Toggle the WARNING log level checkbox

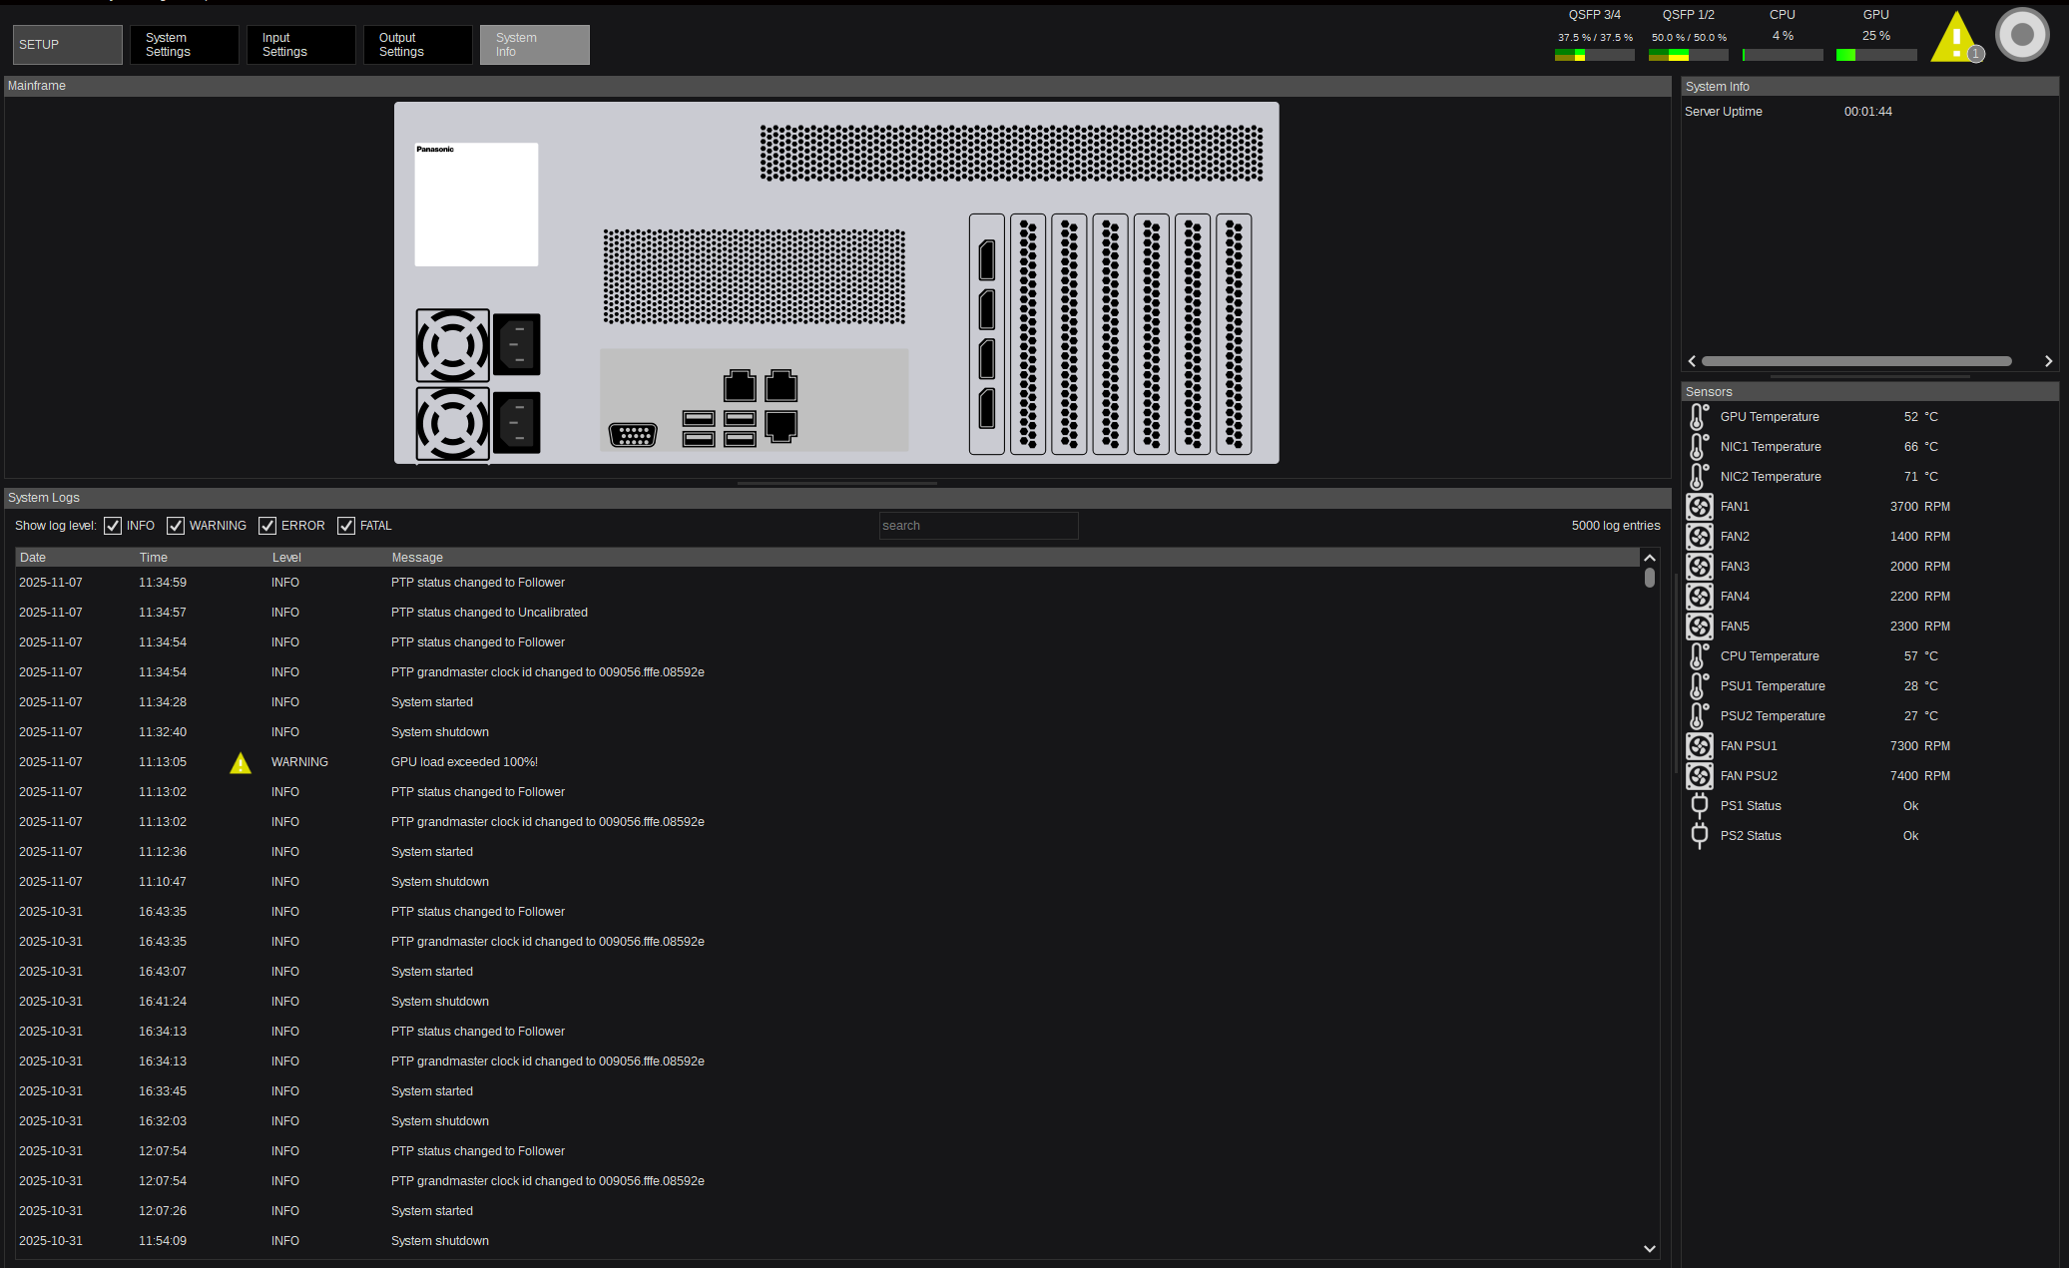point(176,526)
